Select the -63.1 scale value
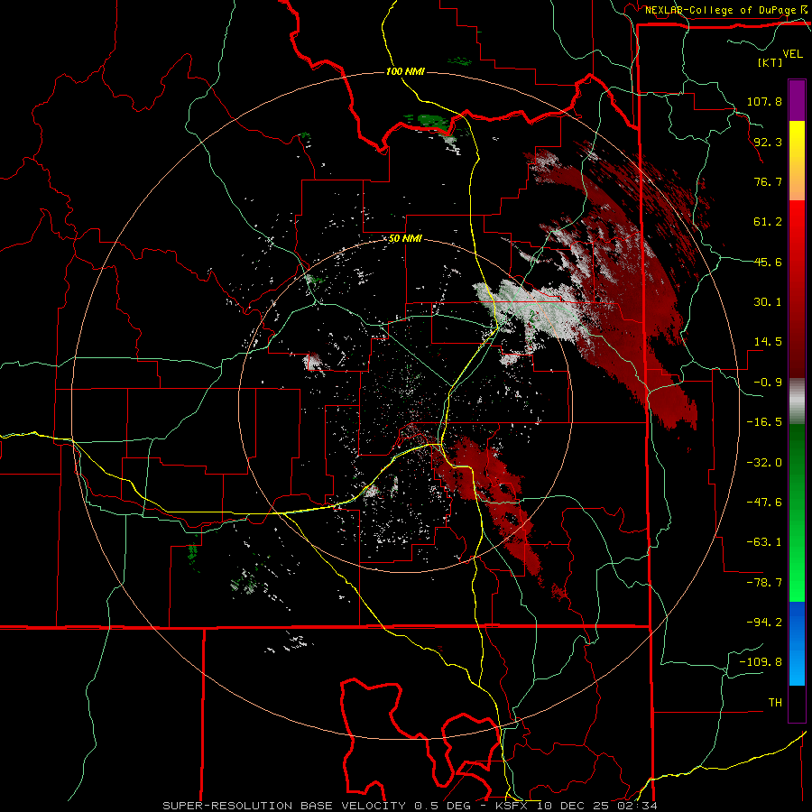This screenshot has width=812, height=812. pyautogui.click(x=764, y=542)
